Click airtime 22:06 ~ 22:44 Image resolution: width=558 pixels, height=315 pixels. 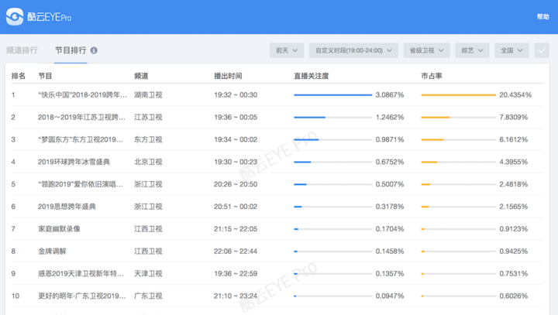(236, 252)
